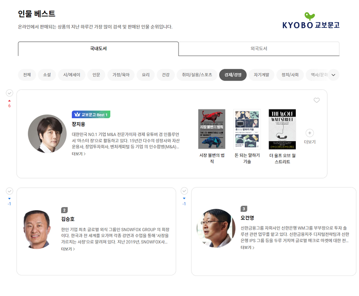Screen dimensions: 359x296
Task: Click the 교보문고 Best 1 crown badge
Action: tap(91, 115)
